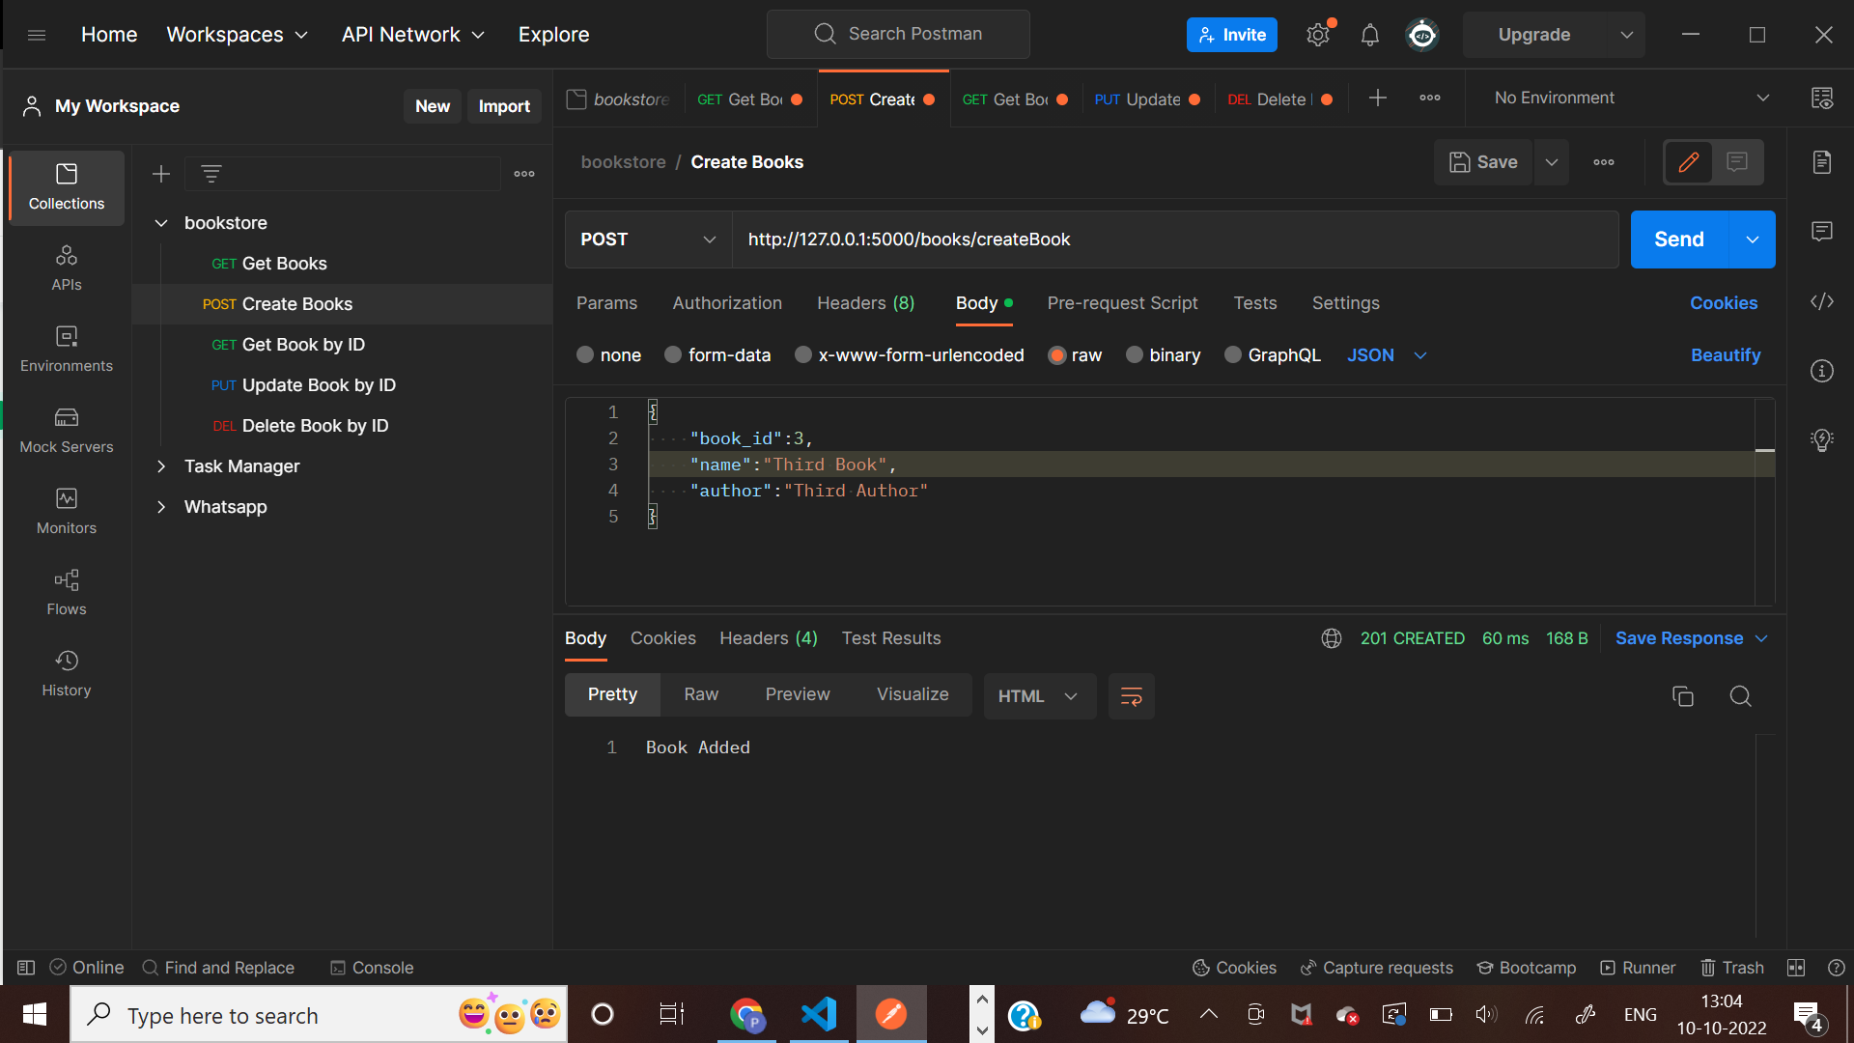Select the Flows sidebar icon
The image size is (1854, 1043).
pos(66,592)
